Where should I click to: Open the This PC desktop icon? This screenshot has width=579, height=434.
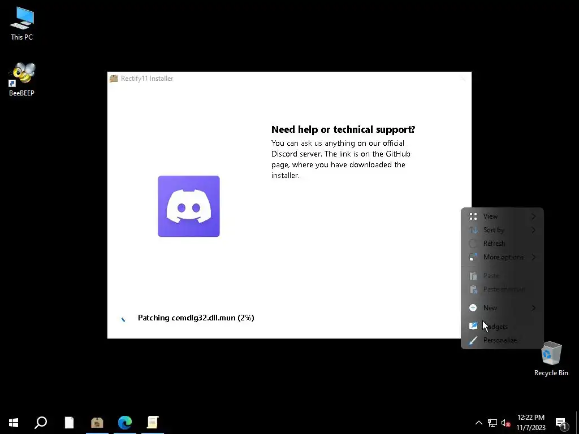coord(22,24)
